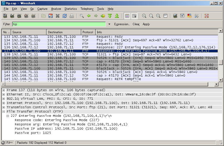Sort by Protocol column header
The width and height of the screenshot is (224, 146).
tap(88, 32)
